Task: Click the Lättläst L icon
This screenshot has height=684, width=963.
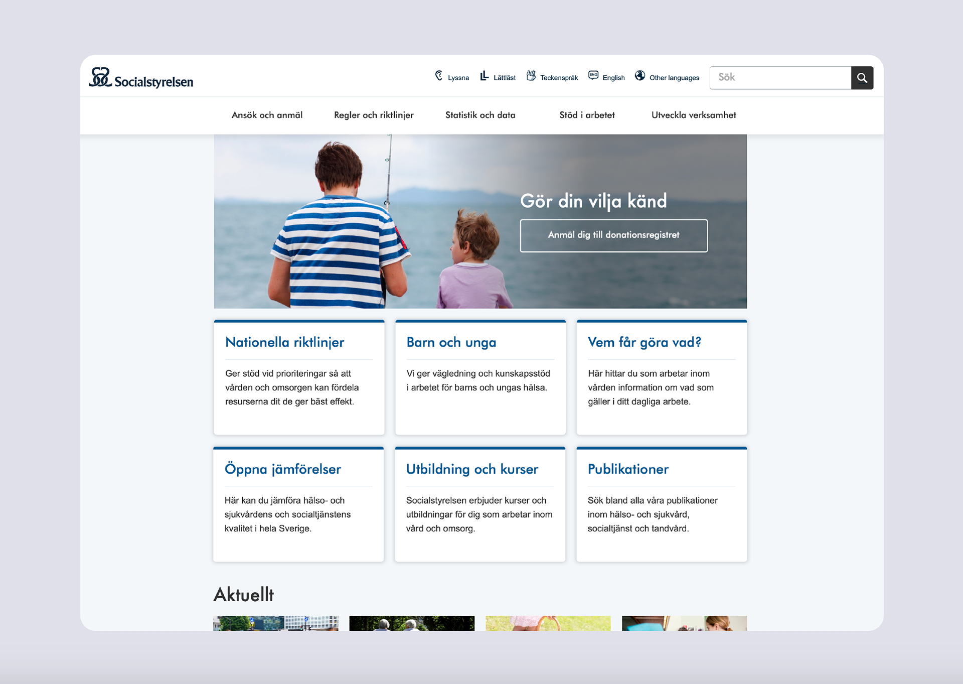Action: [484, 76]
